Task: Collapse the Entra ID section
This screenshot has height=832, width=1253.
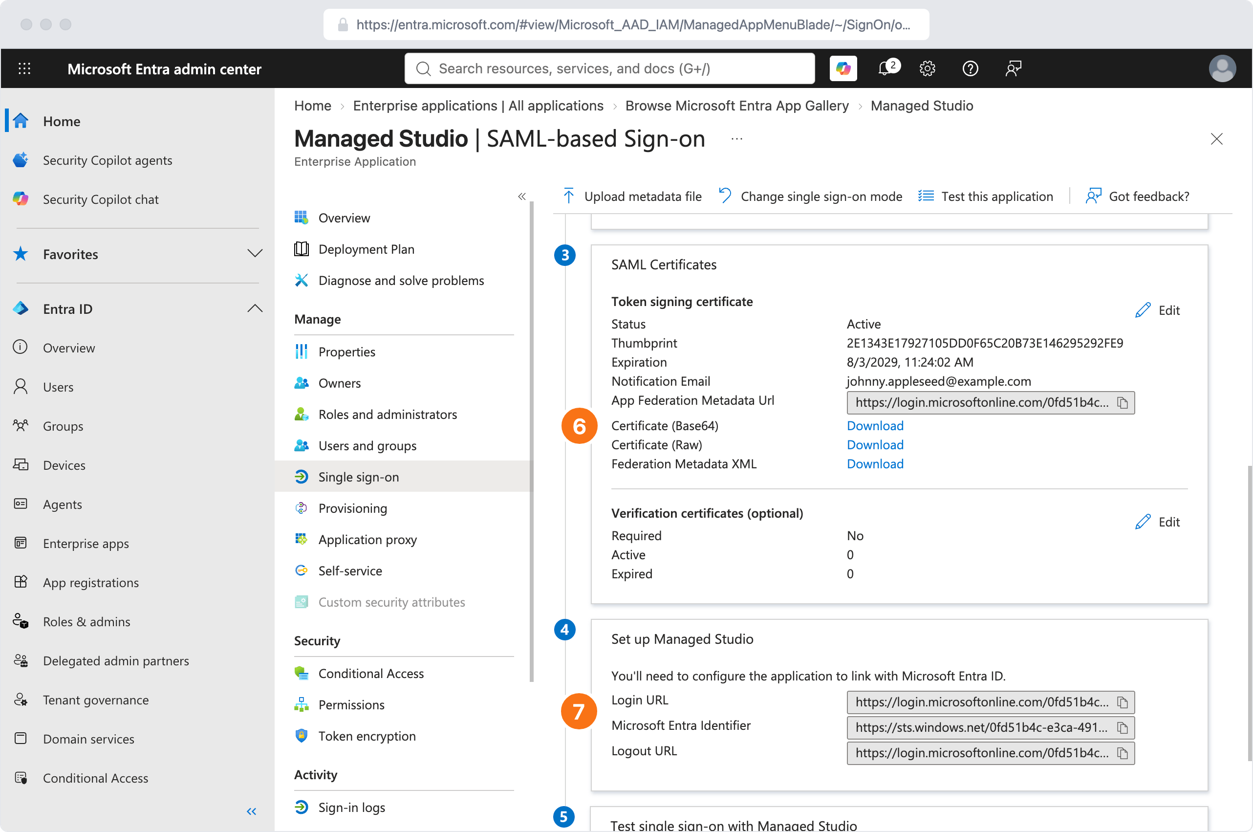Action: click(255, 308)
